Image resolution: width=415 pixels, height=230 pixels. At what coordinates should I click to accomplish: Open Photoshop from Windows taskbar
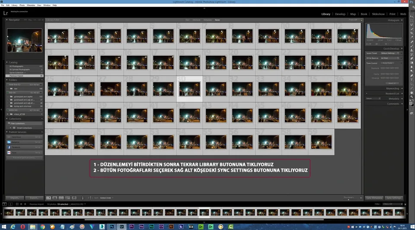click(112, 227)
